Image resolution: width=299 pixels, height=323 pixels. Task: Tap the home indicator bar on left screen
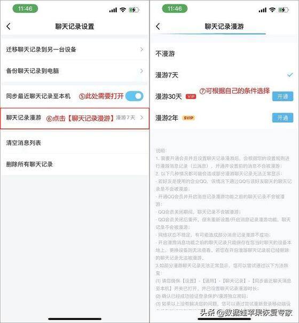coord(75,319)
